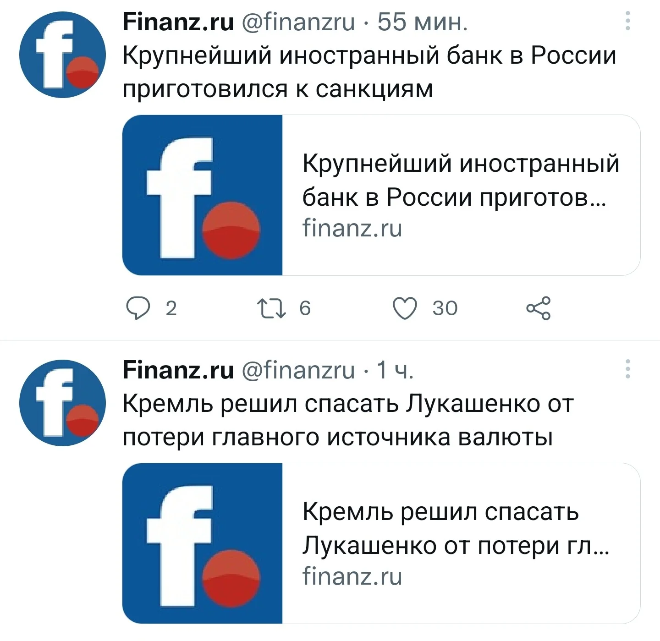Open @finanzru handle in first tweet

coord(298,22)
